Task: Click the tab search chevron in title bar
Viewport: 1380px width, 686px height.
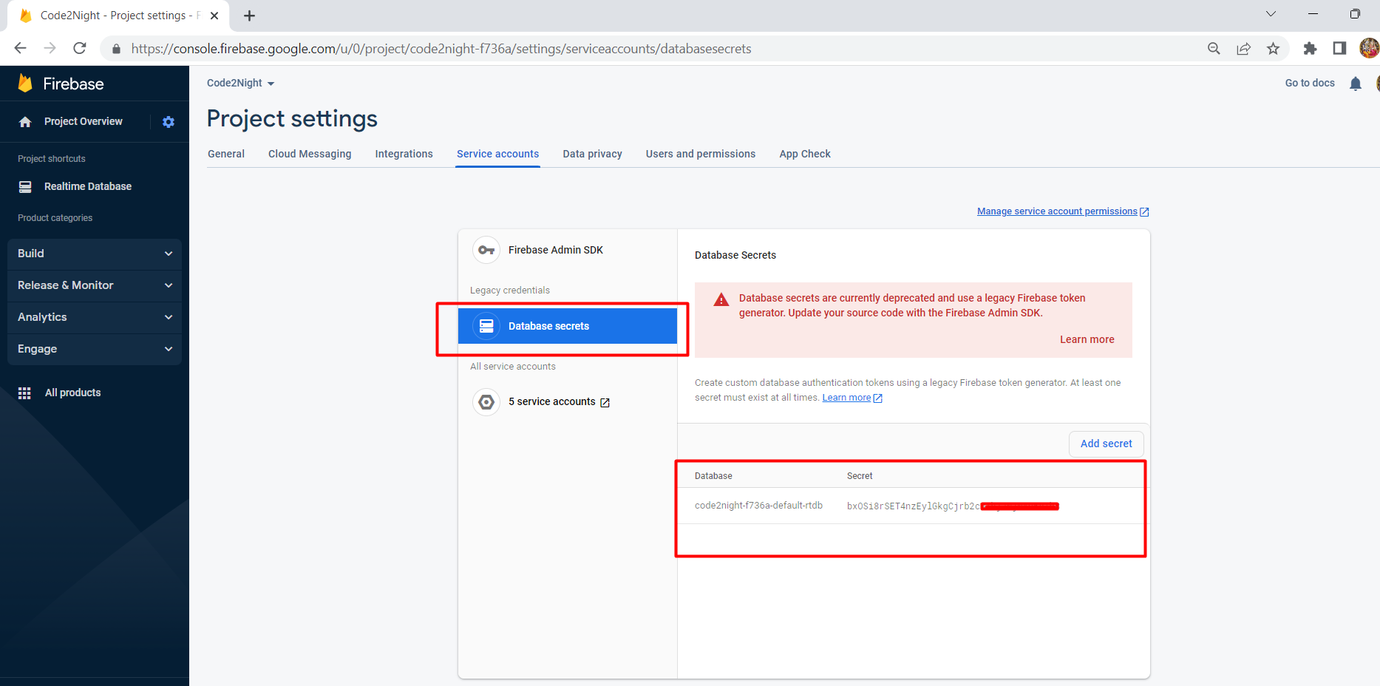Action: [1271, 14]
